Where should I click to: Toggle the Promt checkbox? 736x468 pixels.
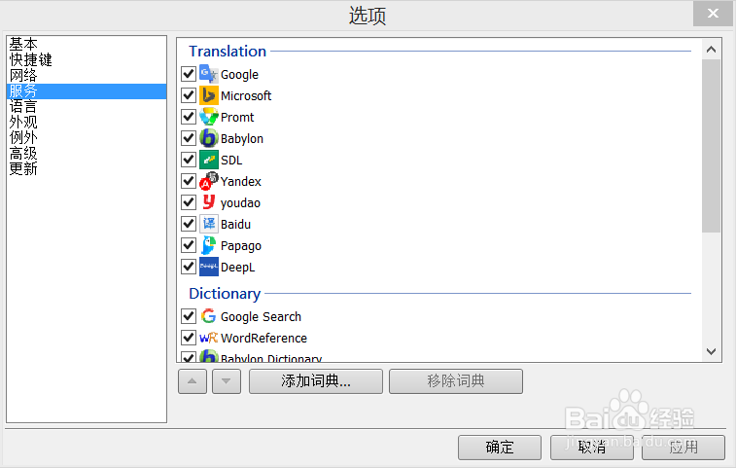[x=189, y=117]
